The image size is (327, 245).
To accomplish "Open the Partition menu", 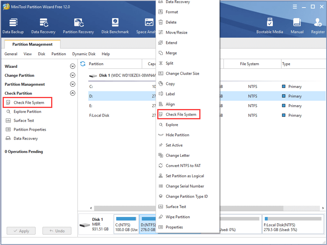I will click(x=59, y=54).
